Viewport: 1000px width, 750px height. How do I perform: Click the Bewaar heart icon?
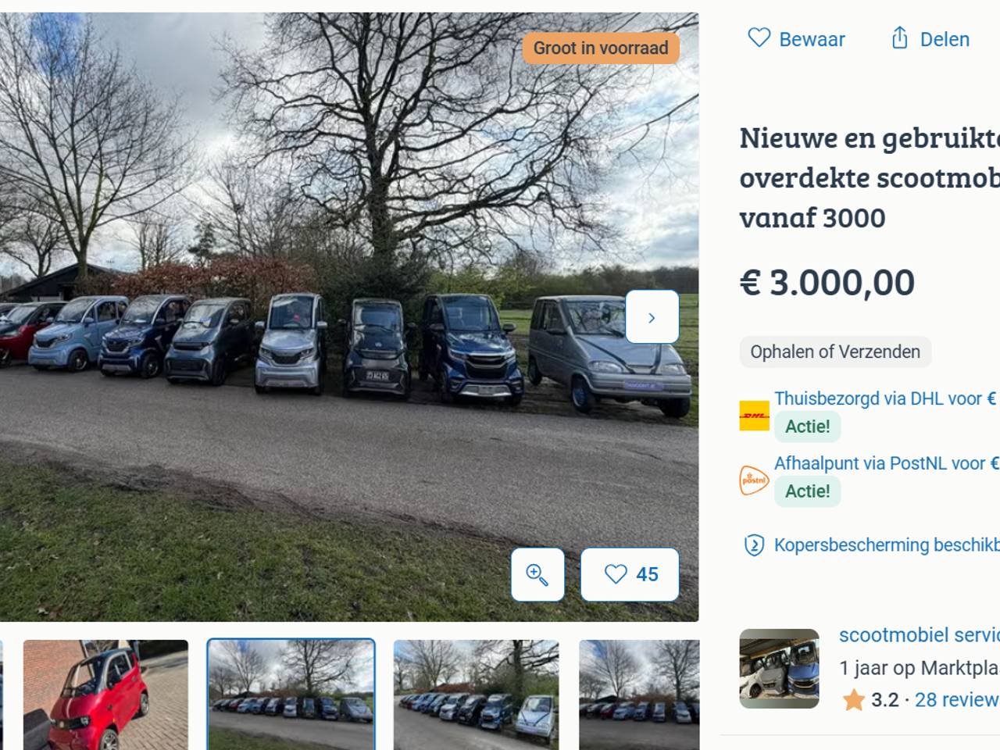tap(759, 37)
